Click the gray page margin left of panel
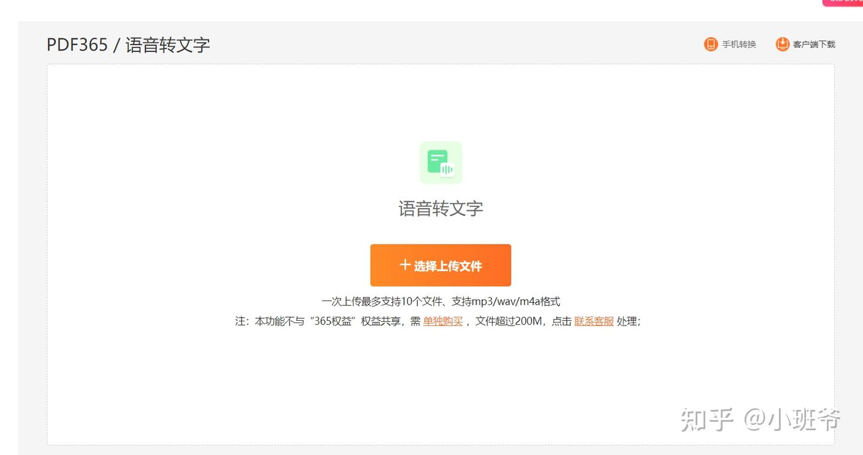 point(32,240)
